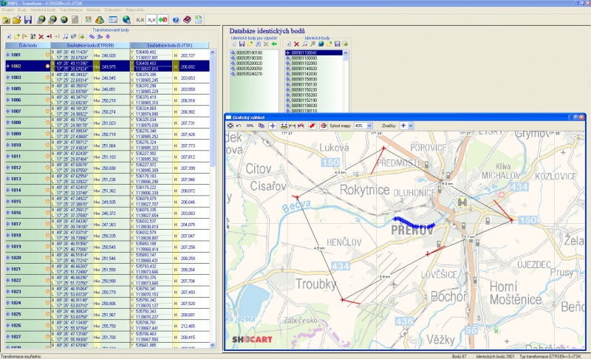
Task: Click Identické body list scrollbar up arrow
Action: (x=345, y=53)
